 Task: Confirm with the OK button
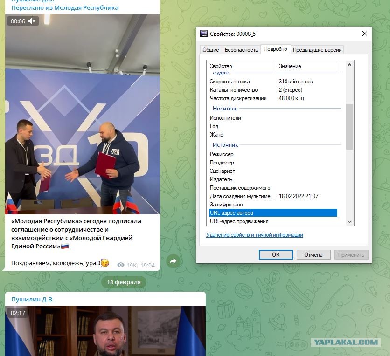pos(276,254)
